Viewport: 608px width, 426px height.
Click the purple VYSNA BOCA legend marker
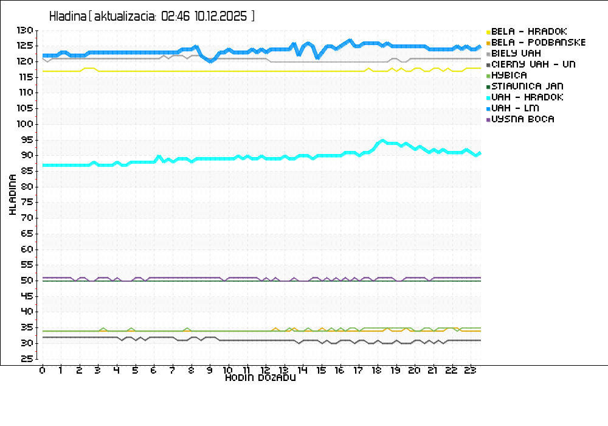click(x=488, y=119)
